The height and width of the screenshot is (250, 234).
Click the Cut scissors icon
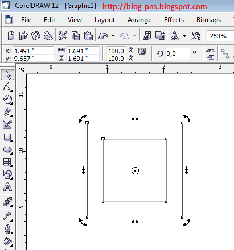[x=63, y=35]
